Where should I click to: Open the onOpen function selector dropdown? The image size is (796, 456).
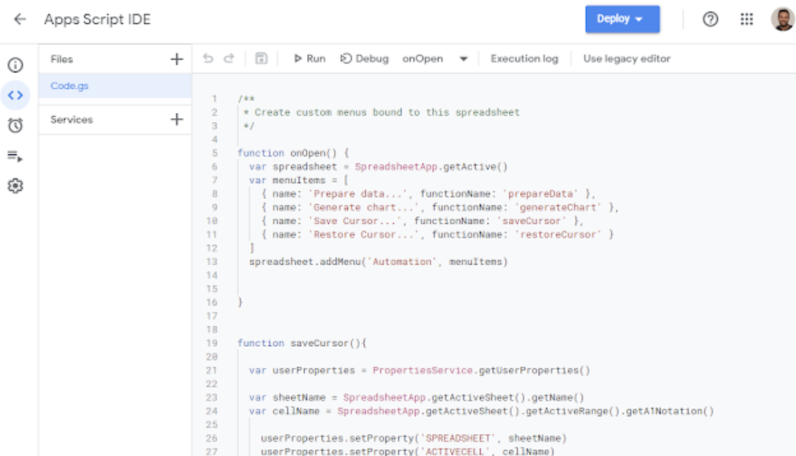435,59
